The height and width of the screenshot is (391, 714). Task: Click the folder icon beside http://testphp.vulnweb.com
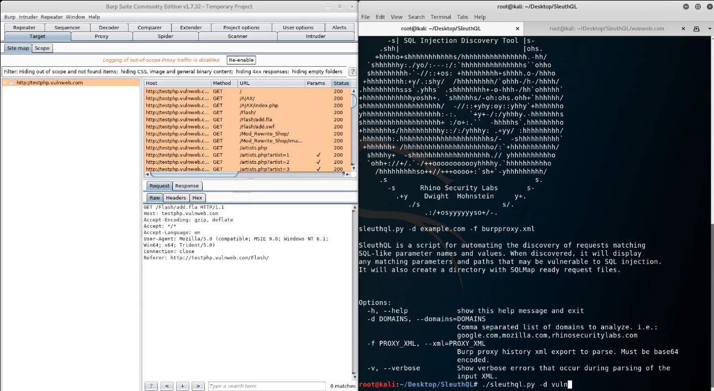[11, 82]
